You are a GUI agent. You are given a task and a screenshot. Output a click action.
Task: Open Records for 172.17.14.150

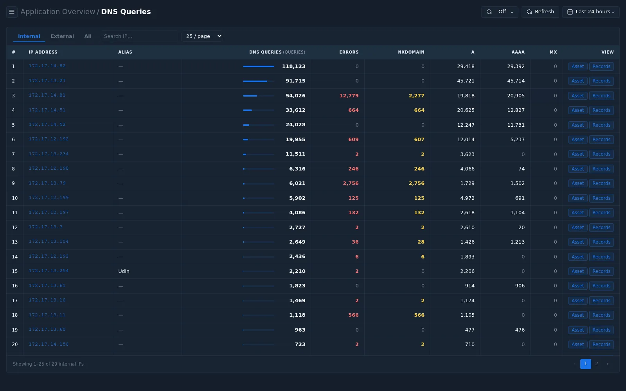[x=601, y=344]
